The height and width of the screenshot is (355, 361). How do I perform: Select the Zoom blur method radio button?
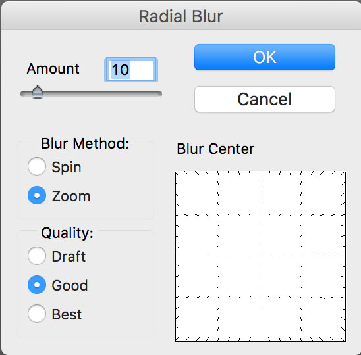[x=37, y=195]
